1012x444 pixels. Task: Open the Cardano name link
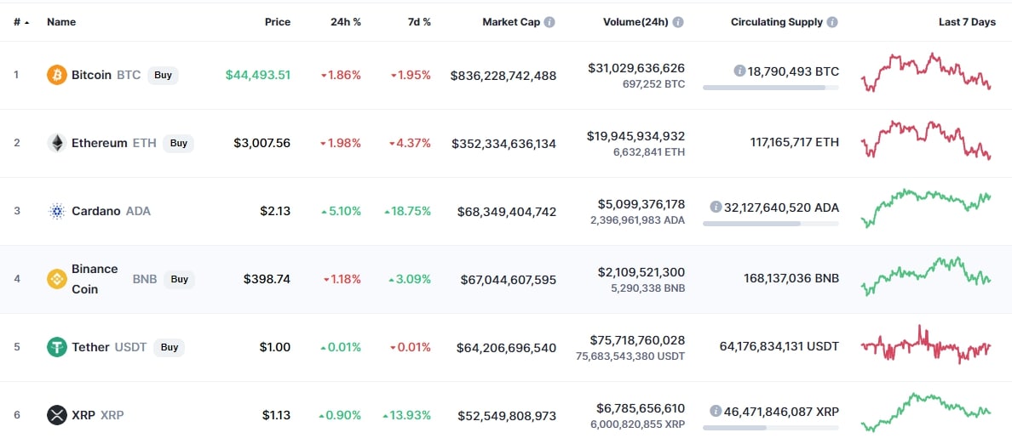(x=96, y=211)
